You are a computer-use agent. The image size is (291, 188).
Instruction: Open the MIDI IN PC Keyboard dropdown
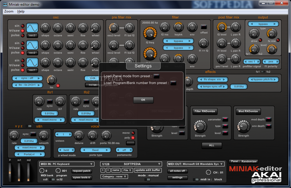(x=67, y=164)
